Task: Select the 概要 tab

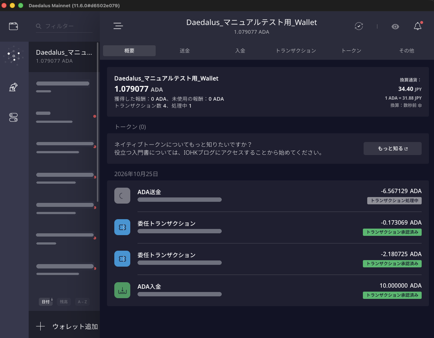Action: pos(129,51)
